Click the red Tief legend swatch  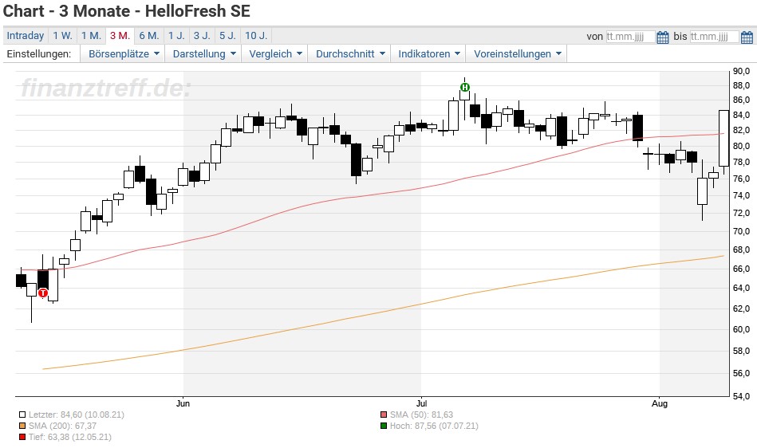(22, 437)
